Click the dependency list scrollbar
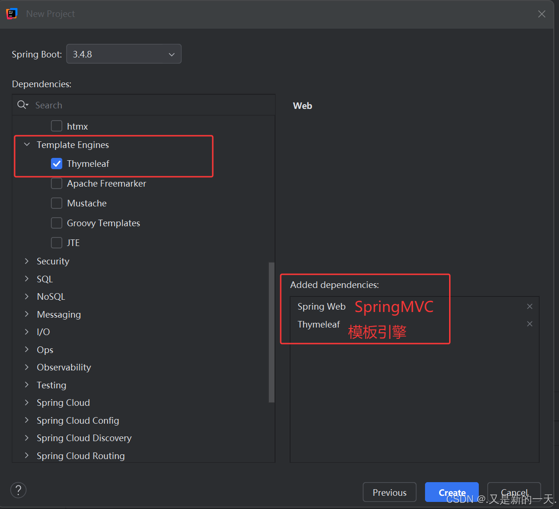 pos(272,332)
